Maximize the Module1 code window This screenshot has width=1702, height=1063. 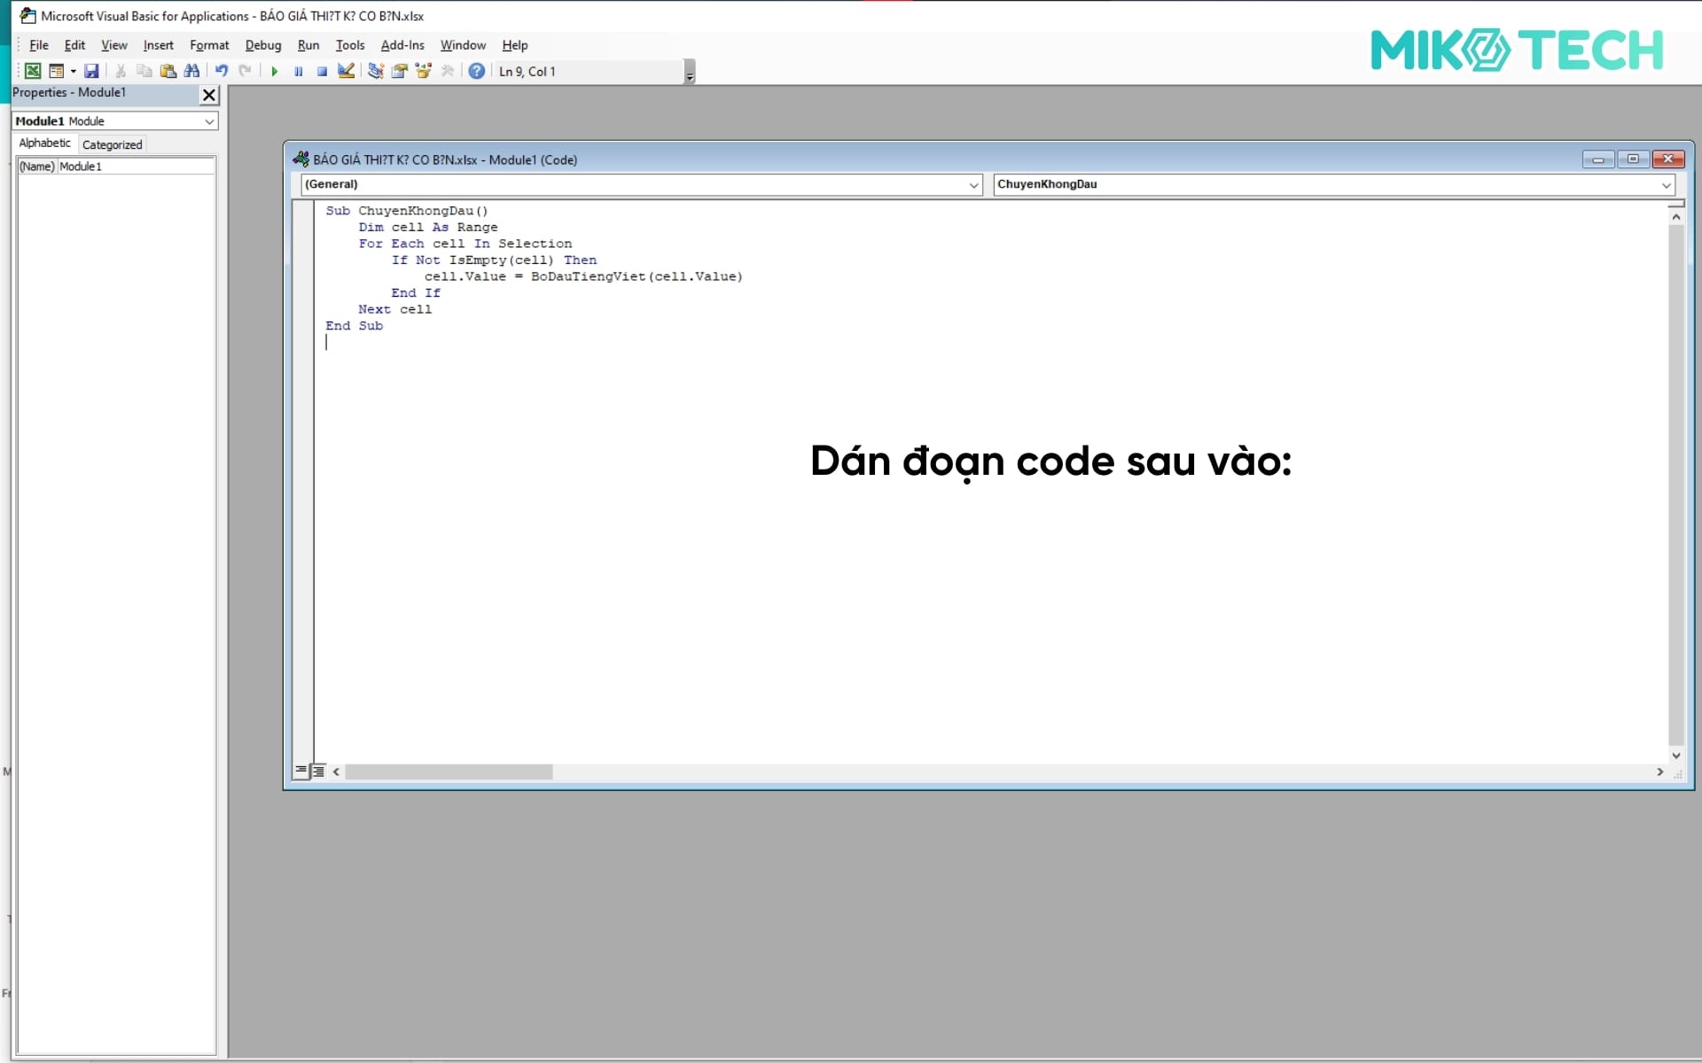coord(1633,159)
